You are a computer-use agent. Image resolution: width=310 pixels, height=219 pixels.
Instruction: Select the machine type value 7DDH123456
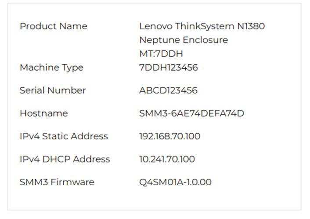pos(169,67)
